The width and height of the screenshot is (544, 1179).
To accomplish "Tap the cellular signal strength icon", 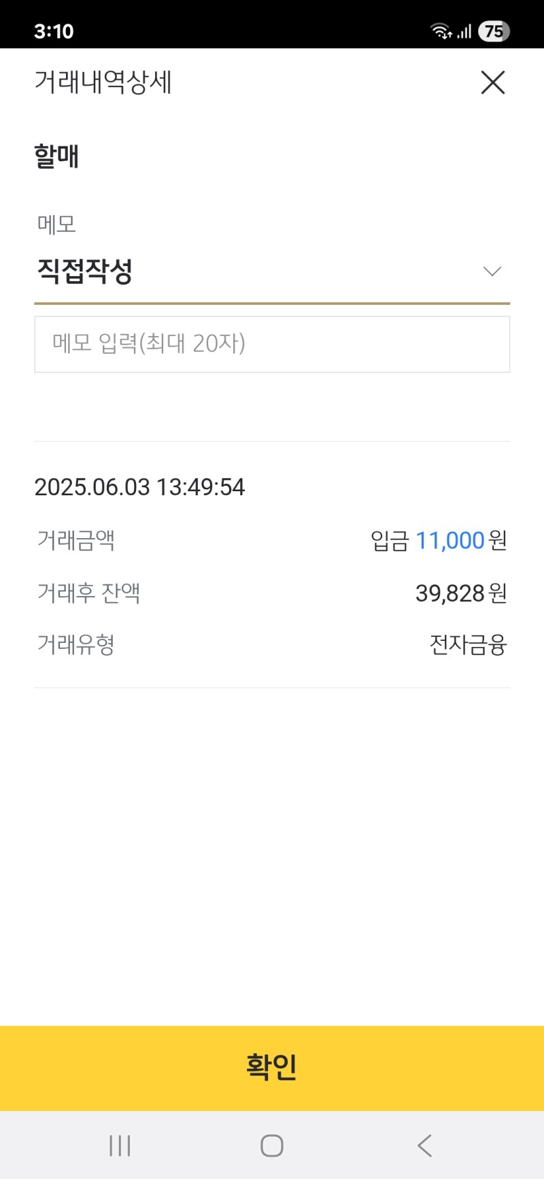I will [x=464, y=31].
